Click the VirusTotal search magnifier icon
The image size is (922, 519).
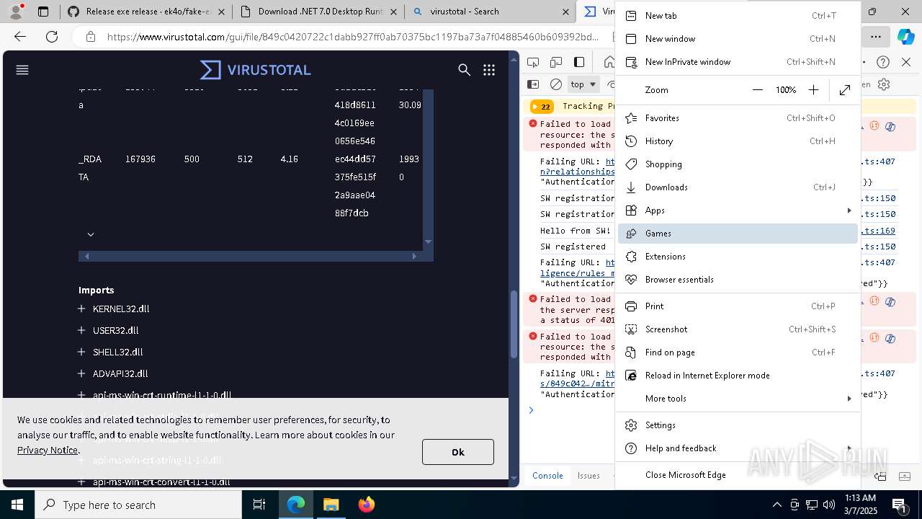click(465, 70)
